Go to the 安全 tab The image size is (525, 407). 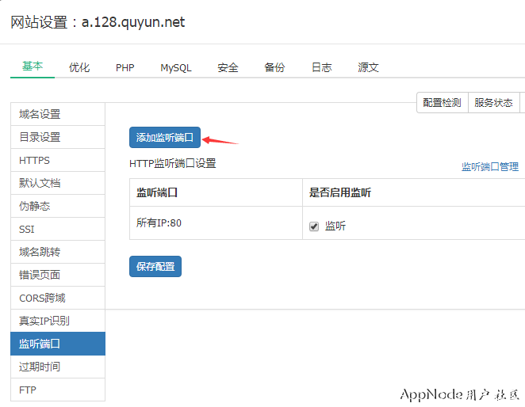(228, 67)
